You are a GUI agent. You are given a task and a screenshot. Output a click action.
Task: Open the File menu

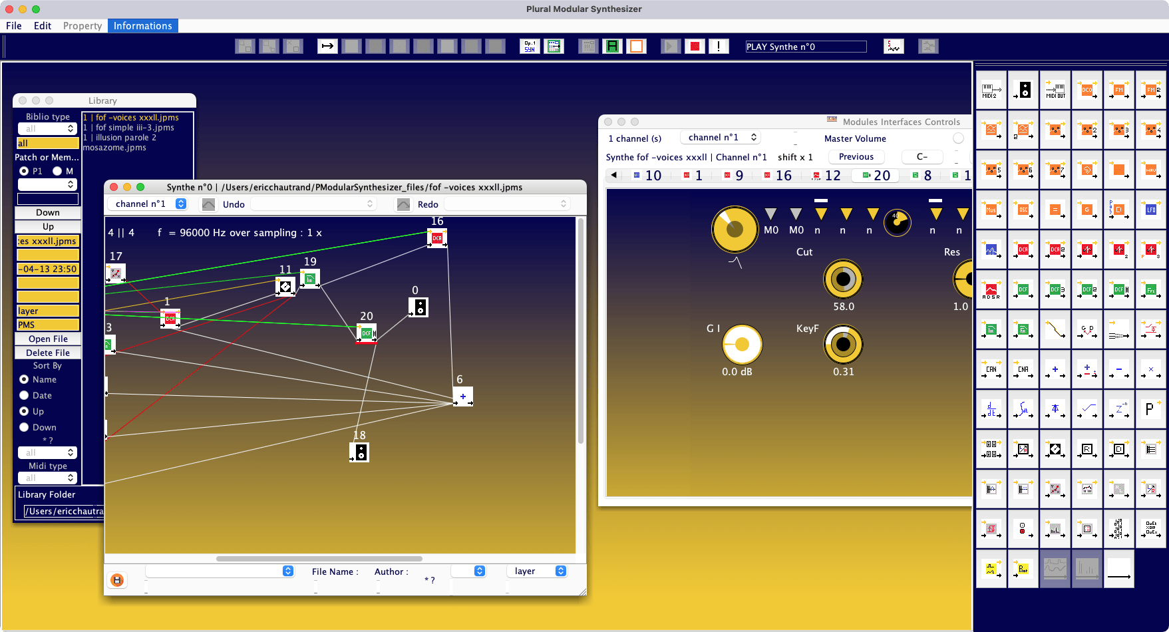point(14,26)
